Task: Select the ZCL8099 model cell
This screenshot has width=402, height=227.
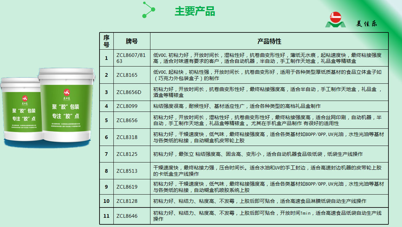Action: point(127,106)
